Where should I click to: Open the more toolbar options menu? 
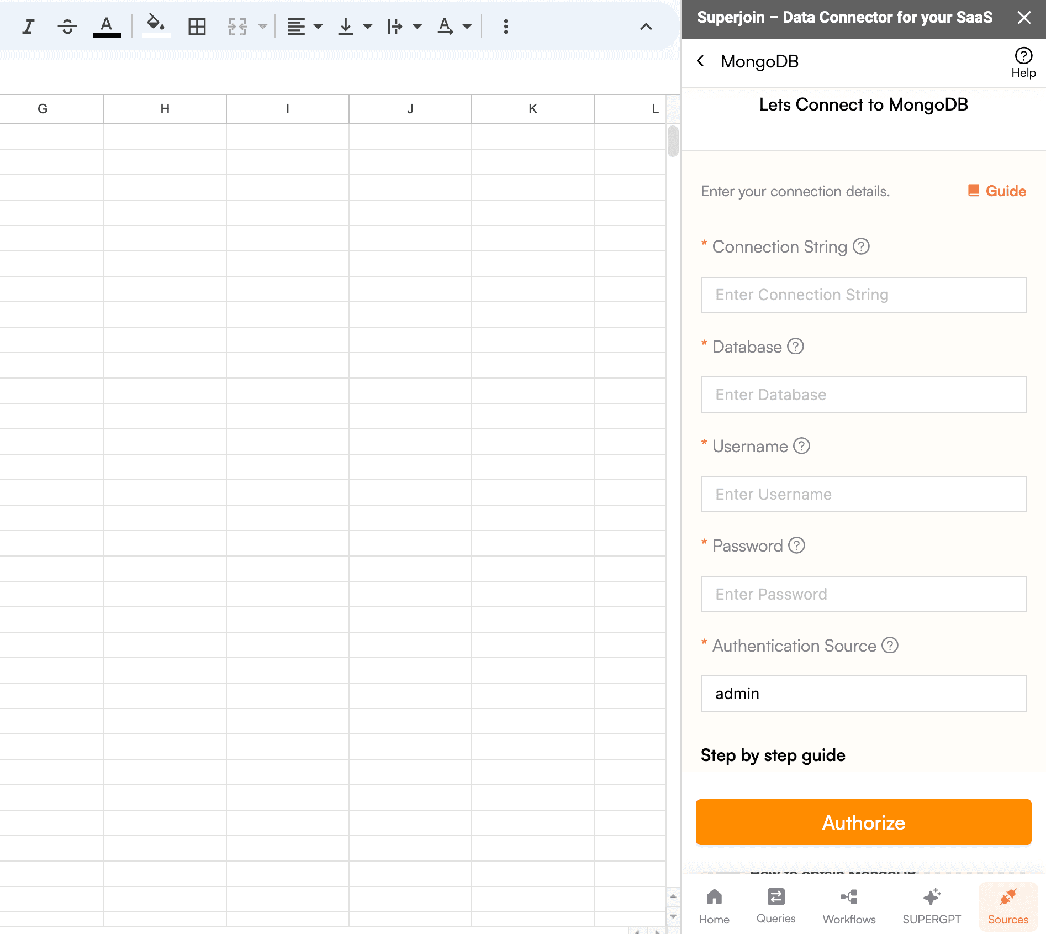506,26
